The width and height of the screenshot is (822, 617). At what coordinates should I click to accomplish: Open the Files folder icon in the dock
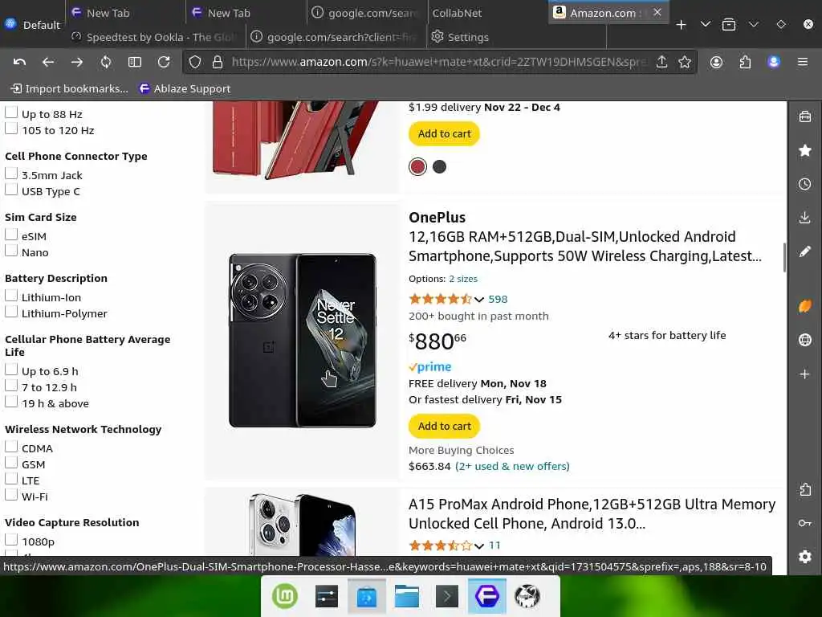coord(407,597)
